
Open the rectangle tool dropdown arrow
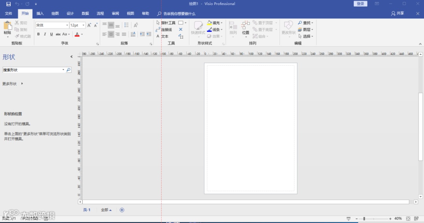coord(185,23)
